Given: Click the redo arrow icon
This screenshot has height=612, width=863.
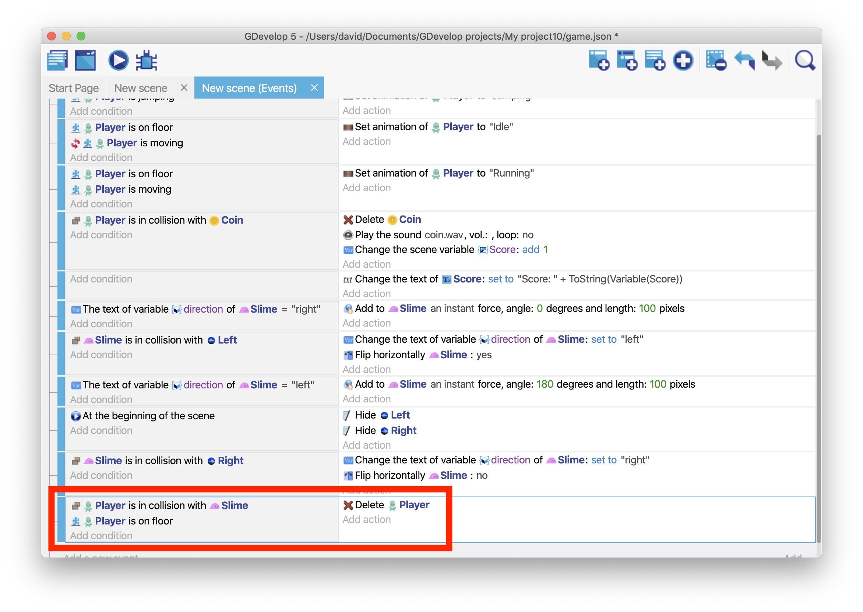Looking at the screenshot, I should tap(772, 60).
